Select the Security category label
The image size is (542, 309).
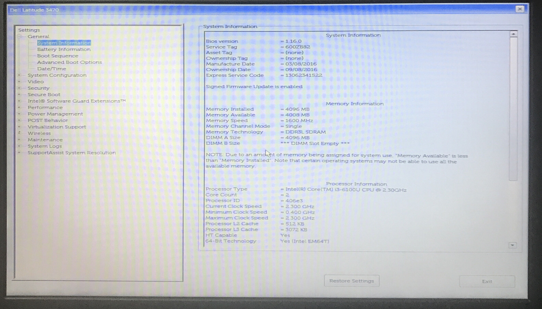38,88
